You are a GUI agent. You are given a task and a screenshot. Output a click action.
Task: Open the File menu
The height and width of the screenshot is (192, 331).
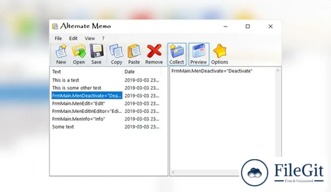pos(58,38)
